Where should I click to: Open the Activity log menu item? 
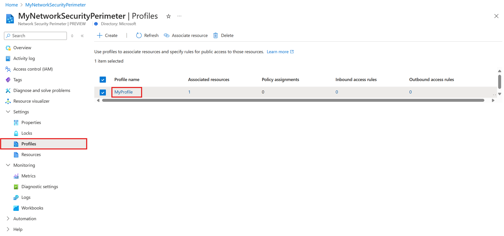(x=24, y=59)
